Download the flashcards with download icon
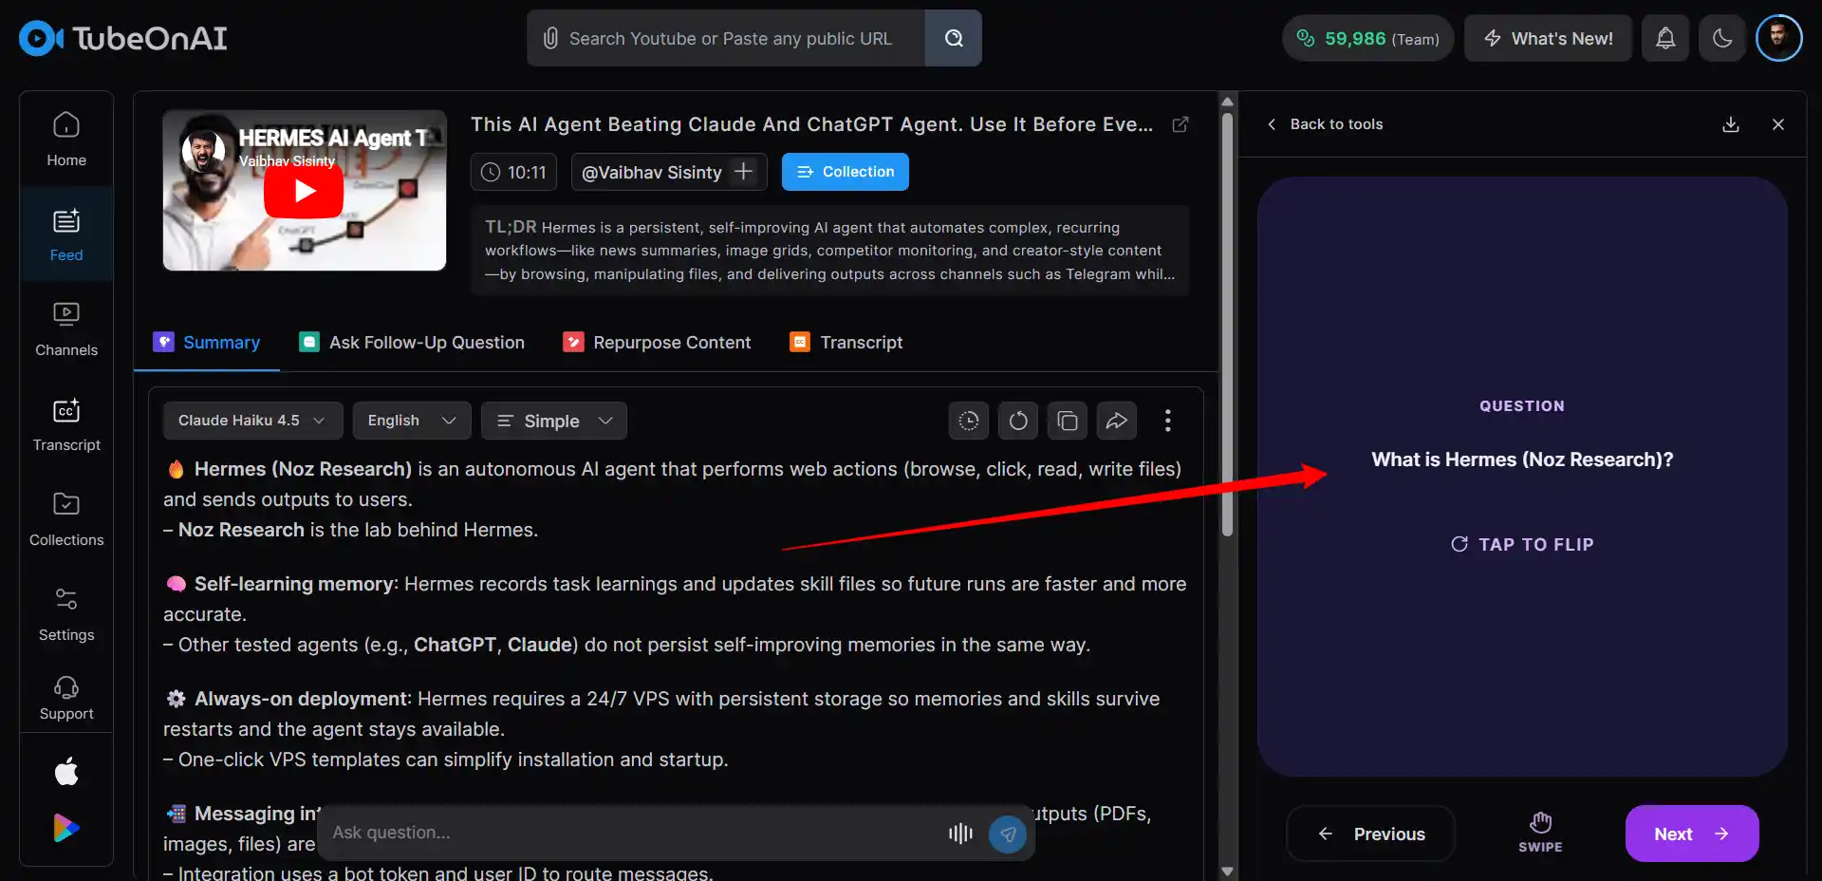Viewport: 1822px width, 881px height. (1731, 124)
